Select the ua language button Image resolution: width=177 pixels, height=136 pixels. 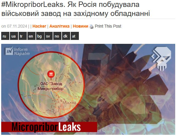click(x=14, y=36)
